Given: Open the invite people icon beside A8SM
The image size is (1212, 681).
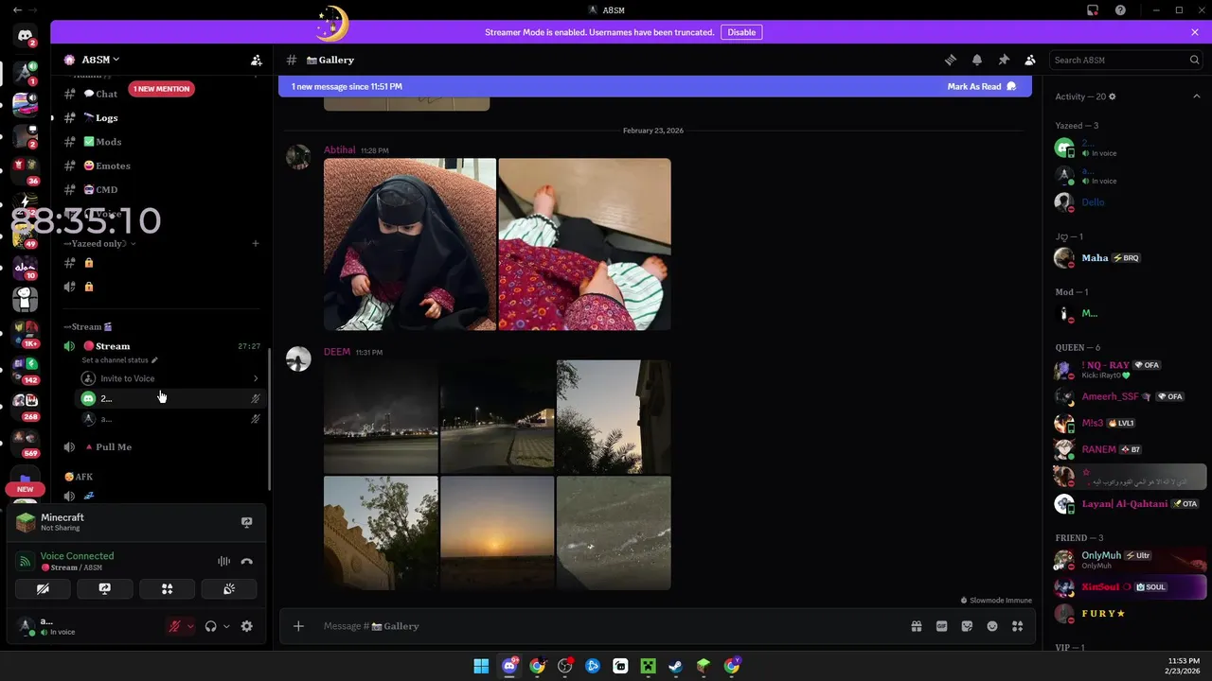Looking at the screenshot, I should click(256, 60).
